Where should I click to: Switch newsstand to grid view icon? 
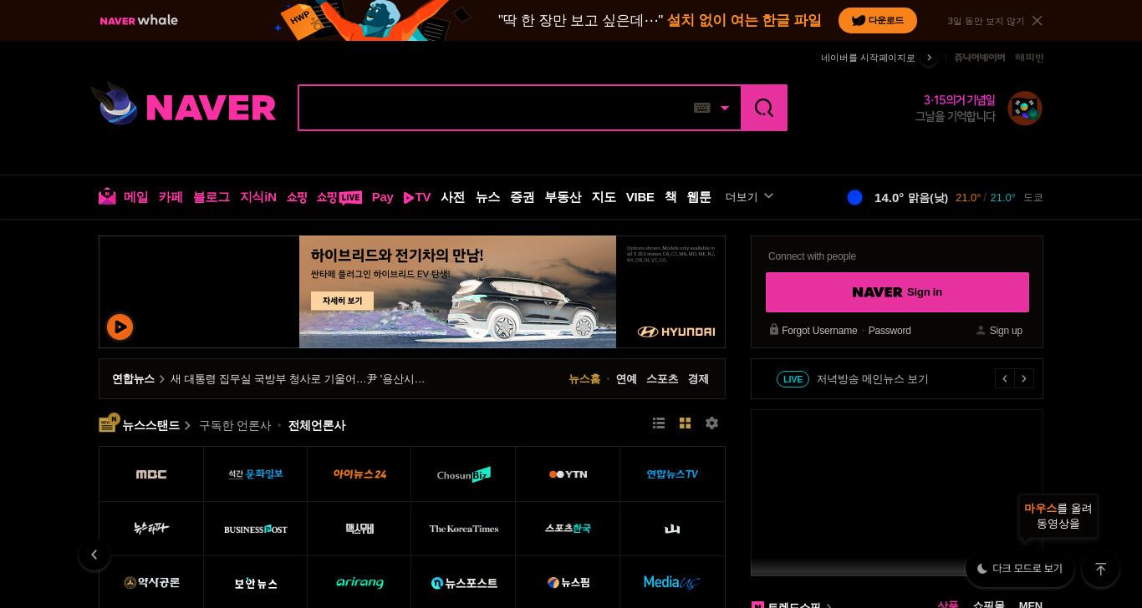[685, 423]
